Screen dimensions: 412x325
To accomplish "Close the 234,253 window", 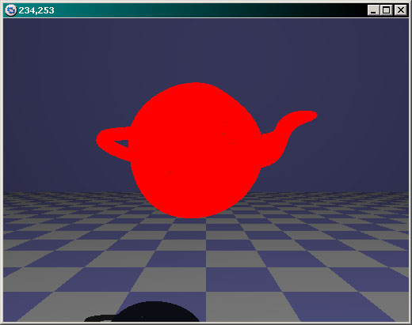I will tap(400, 10).
